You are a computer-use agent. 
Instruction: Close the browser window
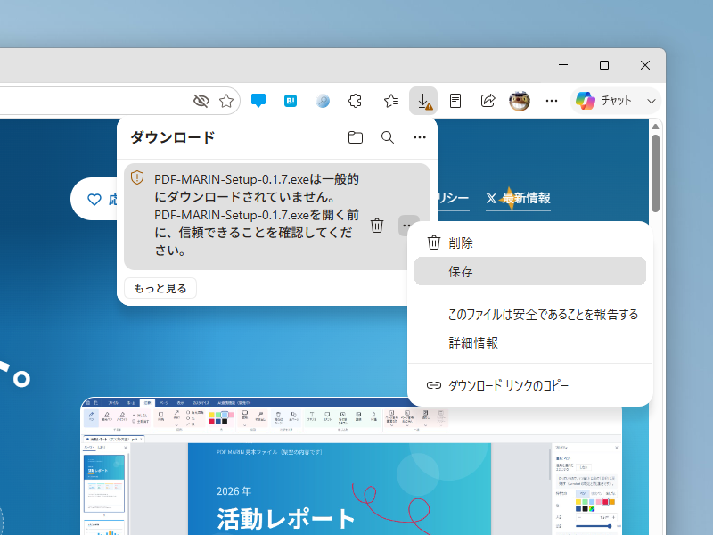click(x=644, y=65)
